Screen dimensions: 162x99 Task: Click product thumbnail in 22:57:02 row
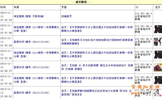pyautogui.click(x=158, y=80)
